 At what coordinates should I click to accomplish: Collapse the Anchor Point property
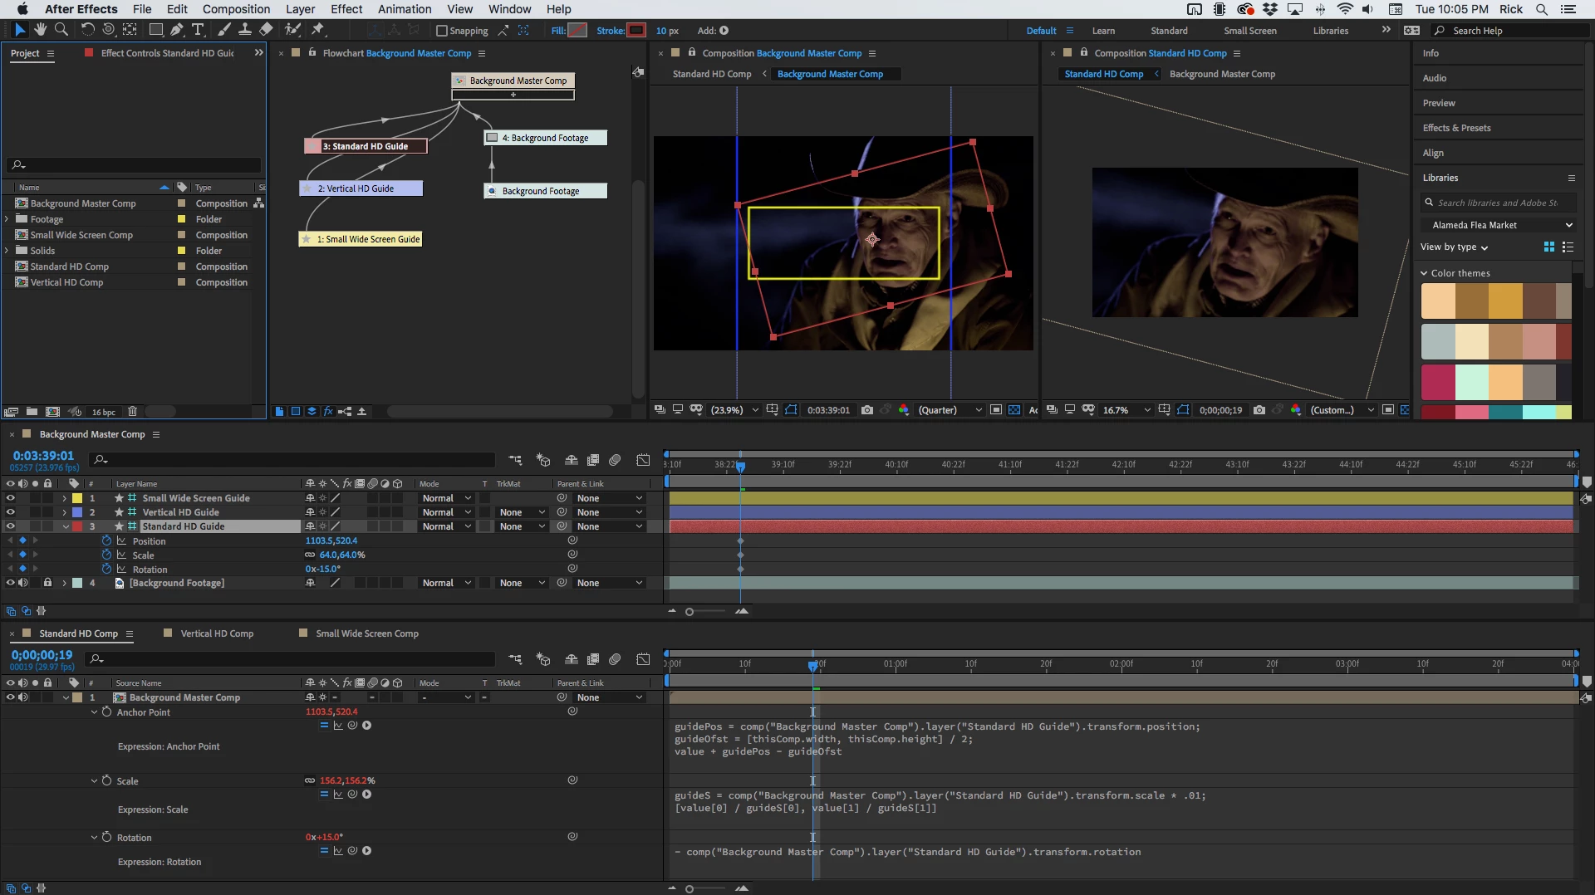(94, 712)
